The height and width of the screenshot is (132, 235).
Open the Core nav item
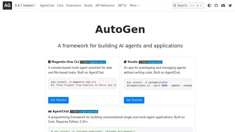60,5
